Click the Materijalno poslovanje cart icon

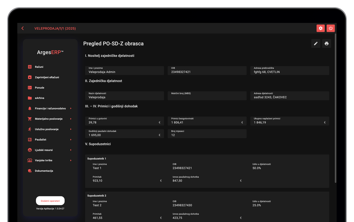click(x=30, y=119)
